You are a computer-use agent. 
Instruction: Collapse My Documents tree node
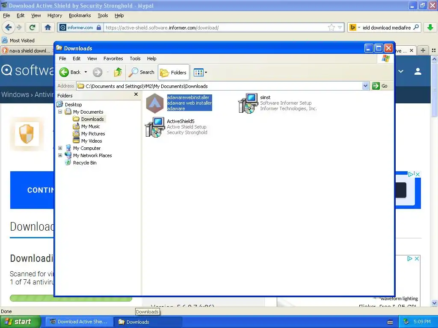[60, 112]
